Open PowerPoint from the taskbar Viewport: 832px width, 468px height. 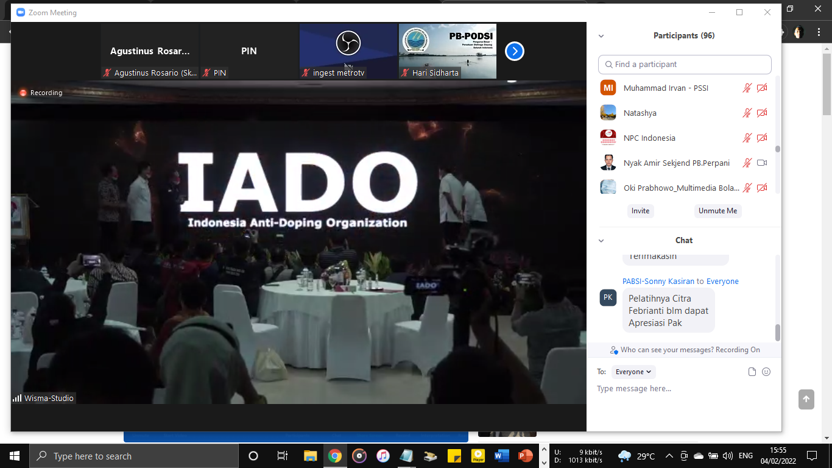point(525,456)
